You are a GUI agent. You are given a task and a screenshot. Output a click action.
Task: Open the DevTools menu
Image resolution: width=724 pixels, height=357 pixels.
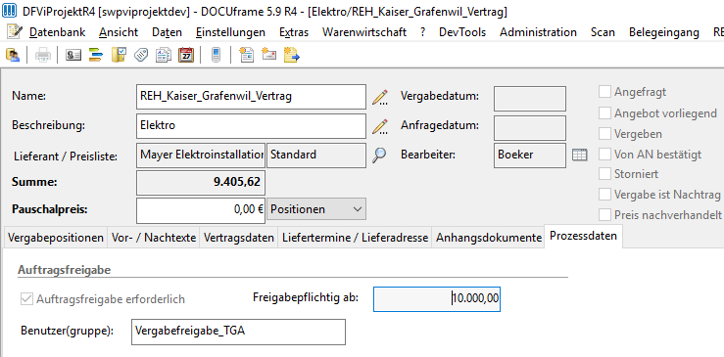pyautogui.click(x=462, y=32)
